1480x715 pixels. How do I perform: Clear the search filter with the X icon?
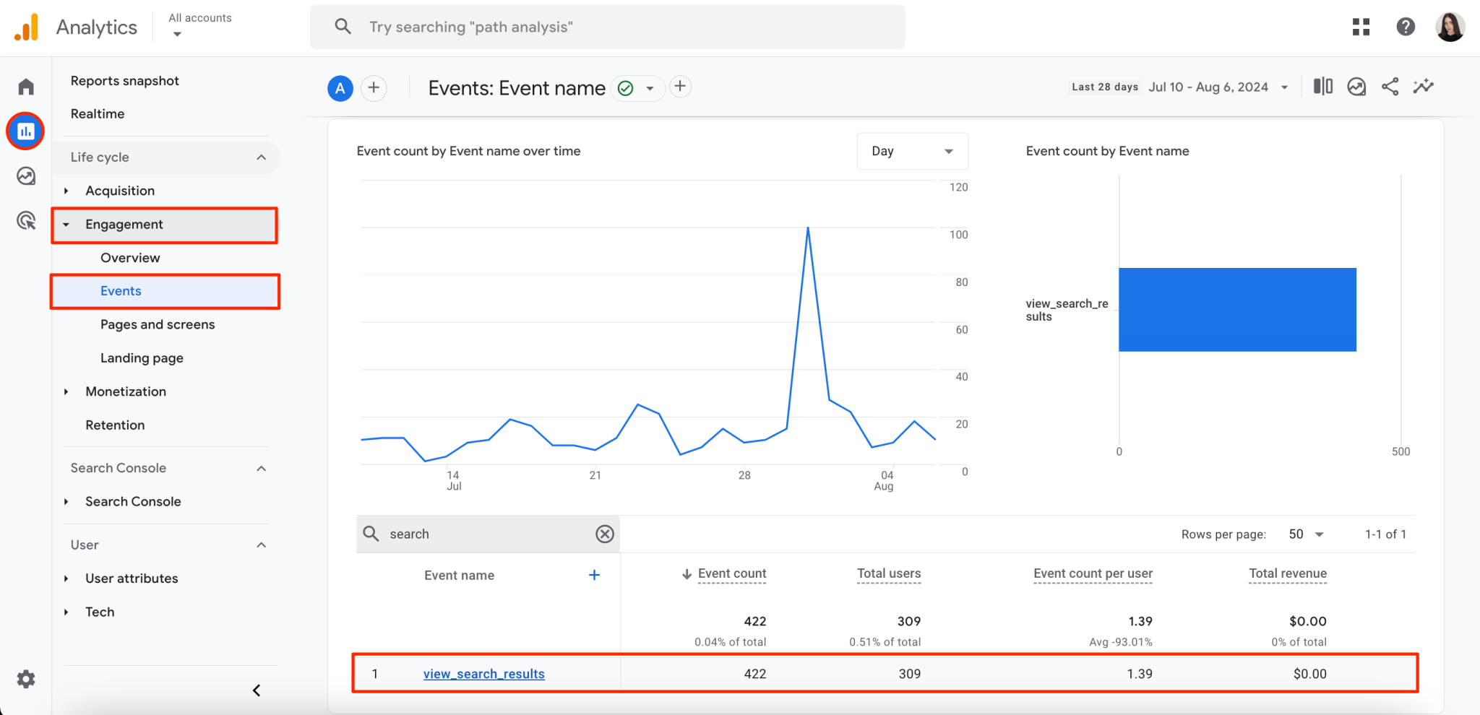tap(604, 534)
